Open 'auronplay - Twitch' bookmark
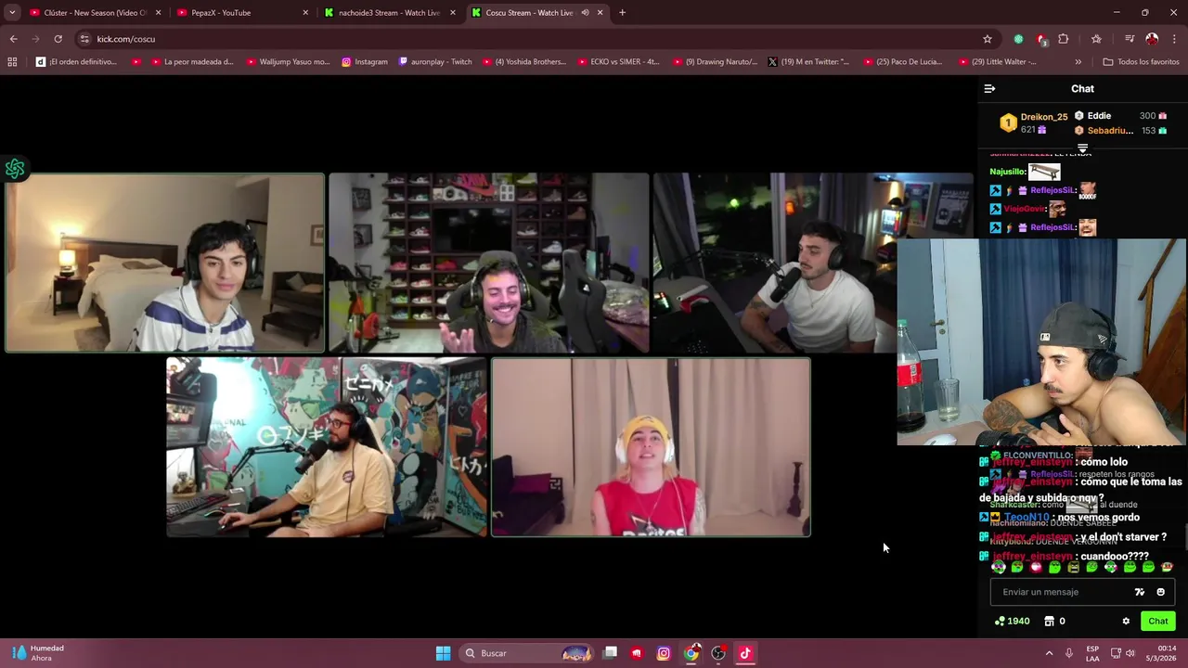Viewport: 1188px width, 668px height. [435, 62]
